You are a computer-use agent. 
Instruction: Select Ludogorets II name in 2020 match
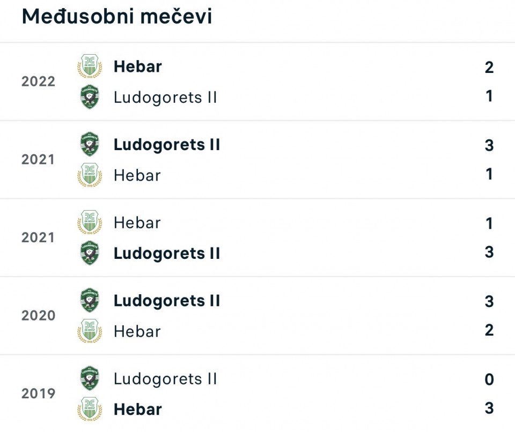(167, 301)
